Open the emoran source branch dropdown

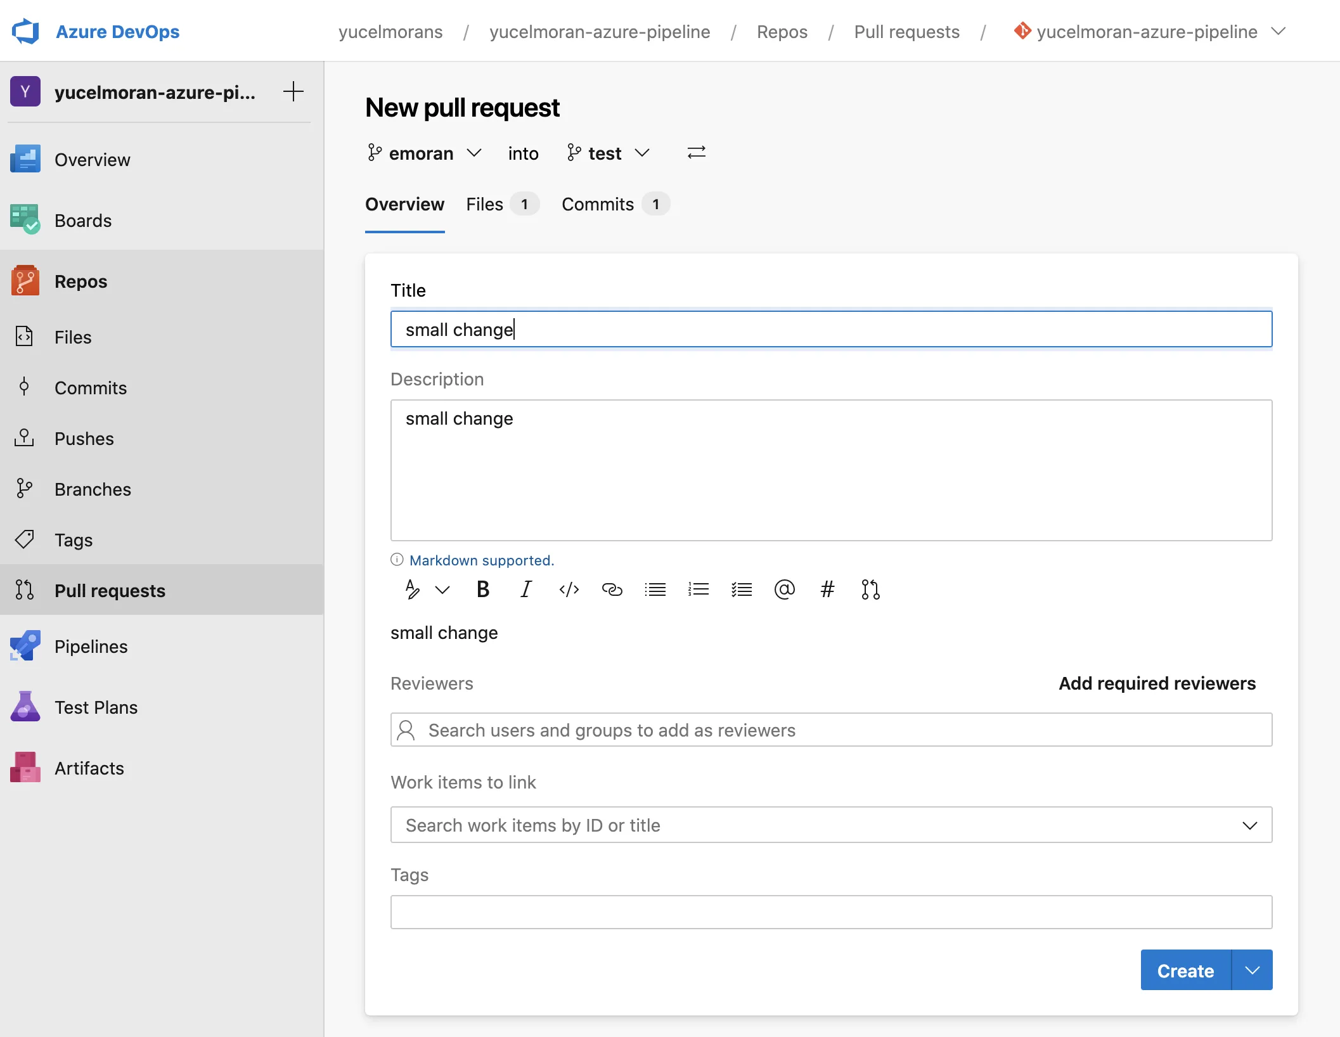(425, 153)
